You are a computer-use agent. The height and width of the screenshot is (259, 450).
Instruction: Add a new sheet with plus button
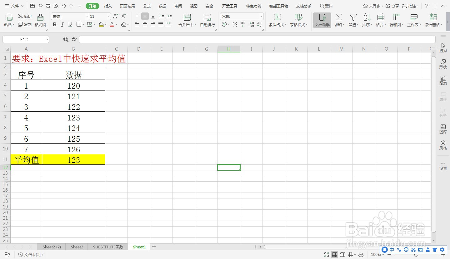point(154,247)
